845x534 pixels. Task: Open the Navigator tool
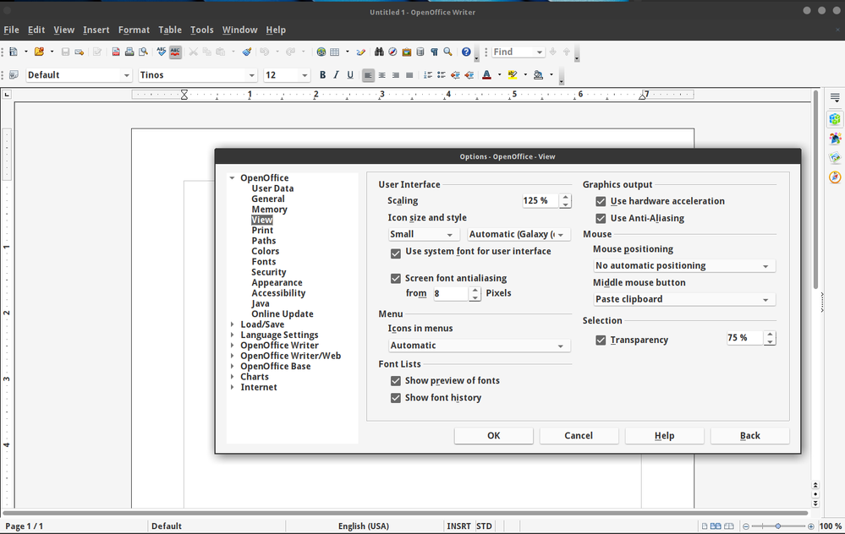tap(392, 52)
